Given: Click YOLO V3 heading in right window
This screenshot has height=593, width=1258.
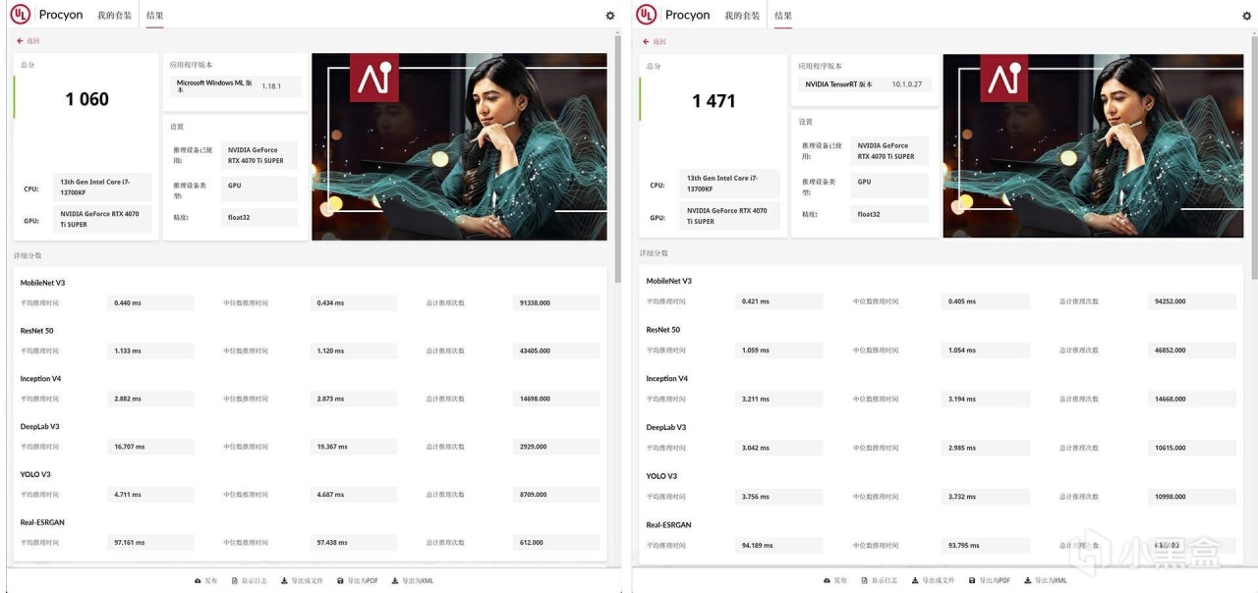Looking at the screenshot, I should click(661, 476).
